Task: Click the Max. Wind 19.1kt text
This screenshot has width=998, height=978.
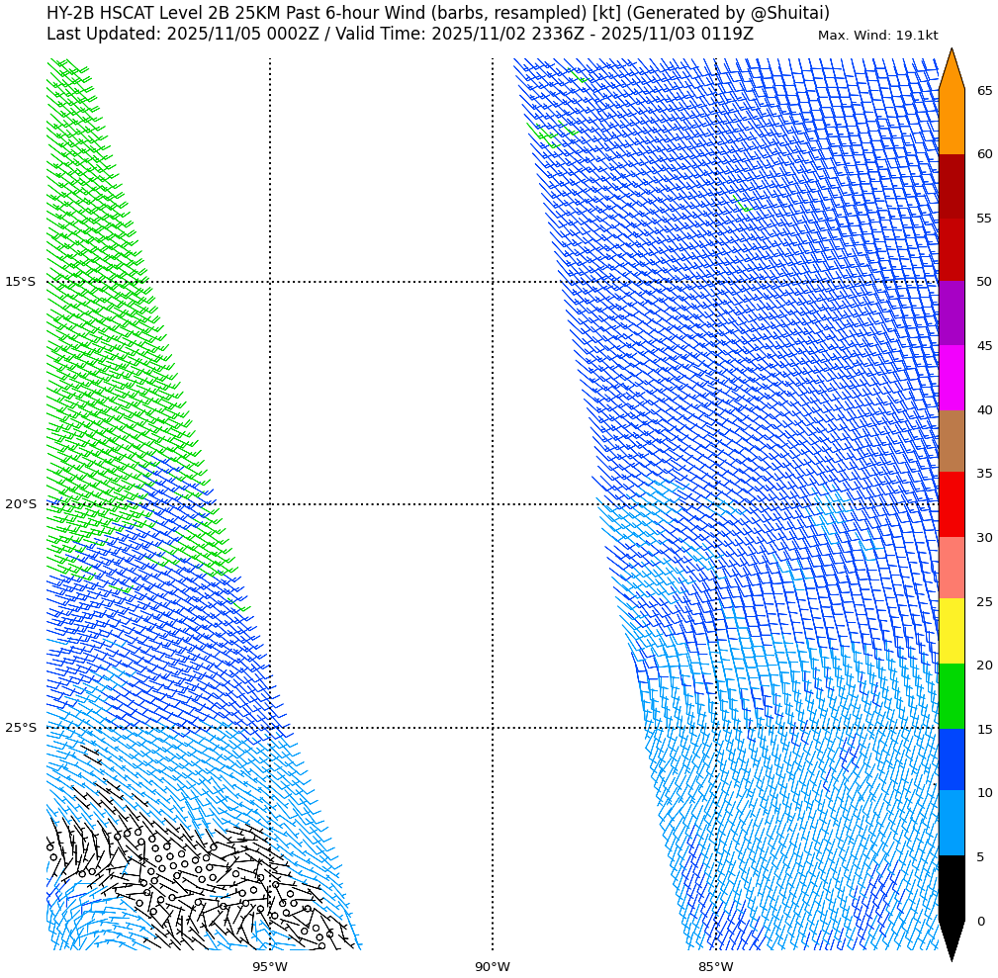Action: (877, 36)
